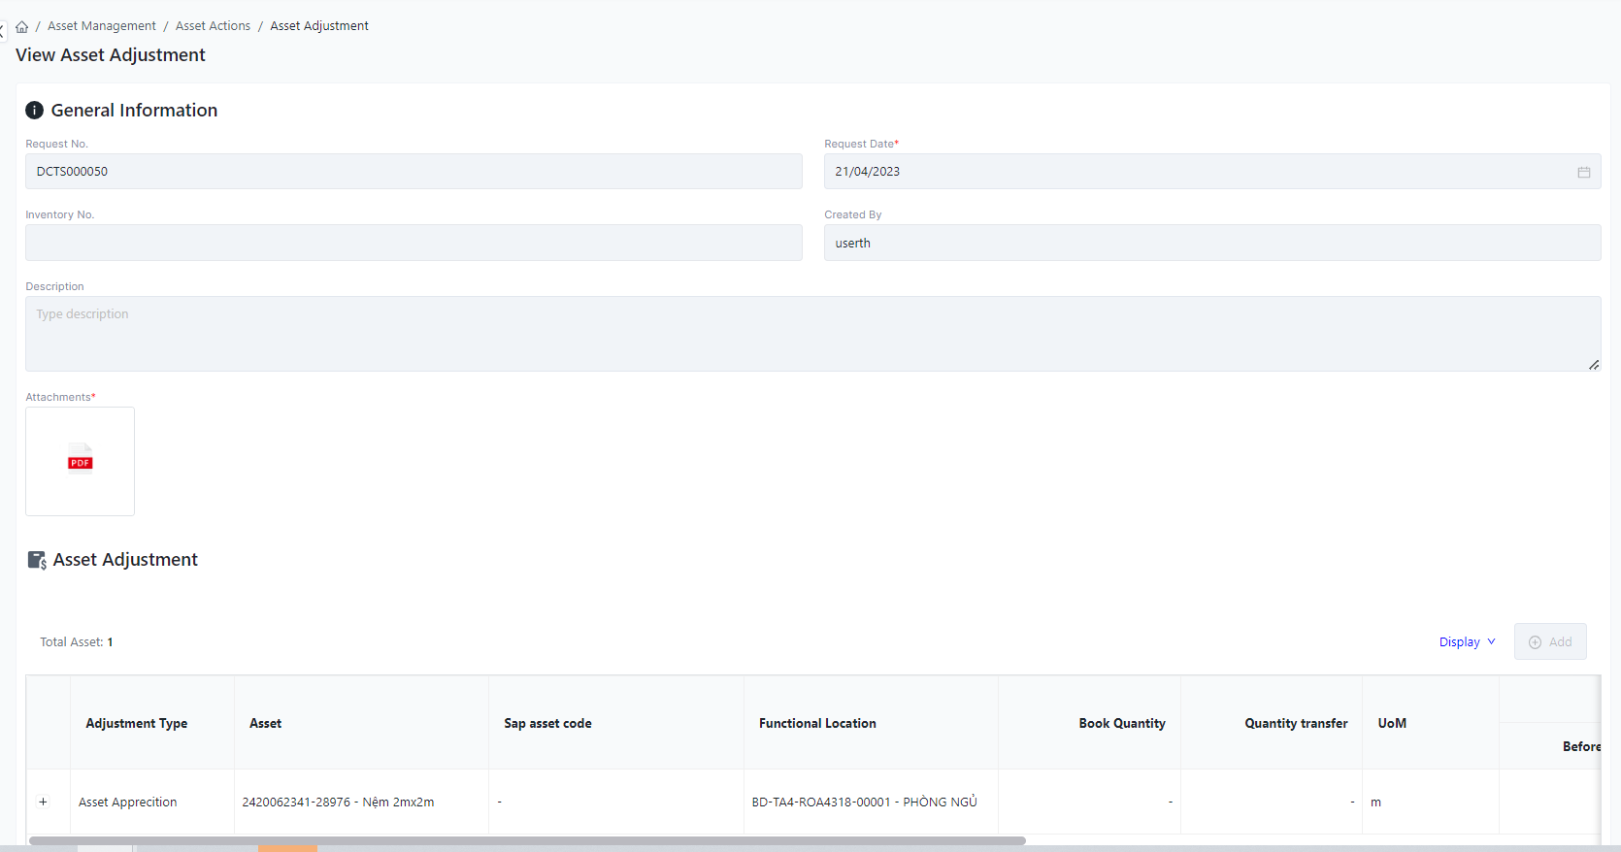Click the Adjustment Type column header

click(137, 723)
